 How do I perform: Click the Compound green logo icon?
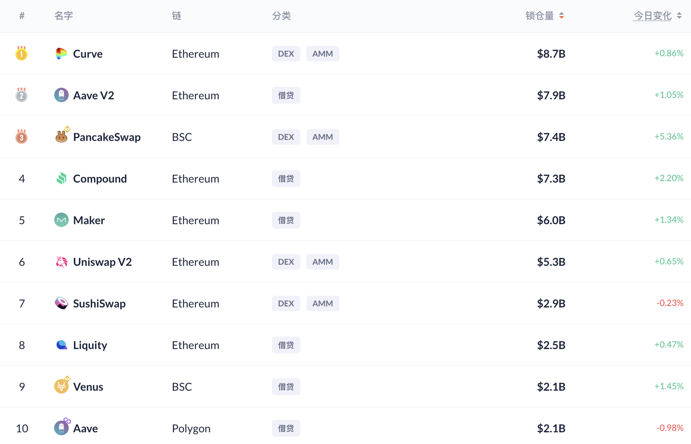61,178
